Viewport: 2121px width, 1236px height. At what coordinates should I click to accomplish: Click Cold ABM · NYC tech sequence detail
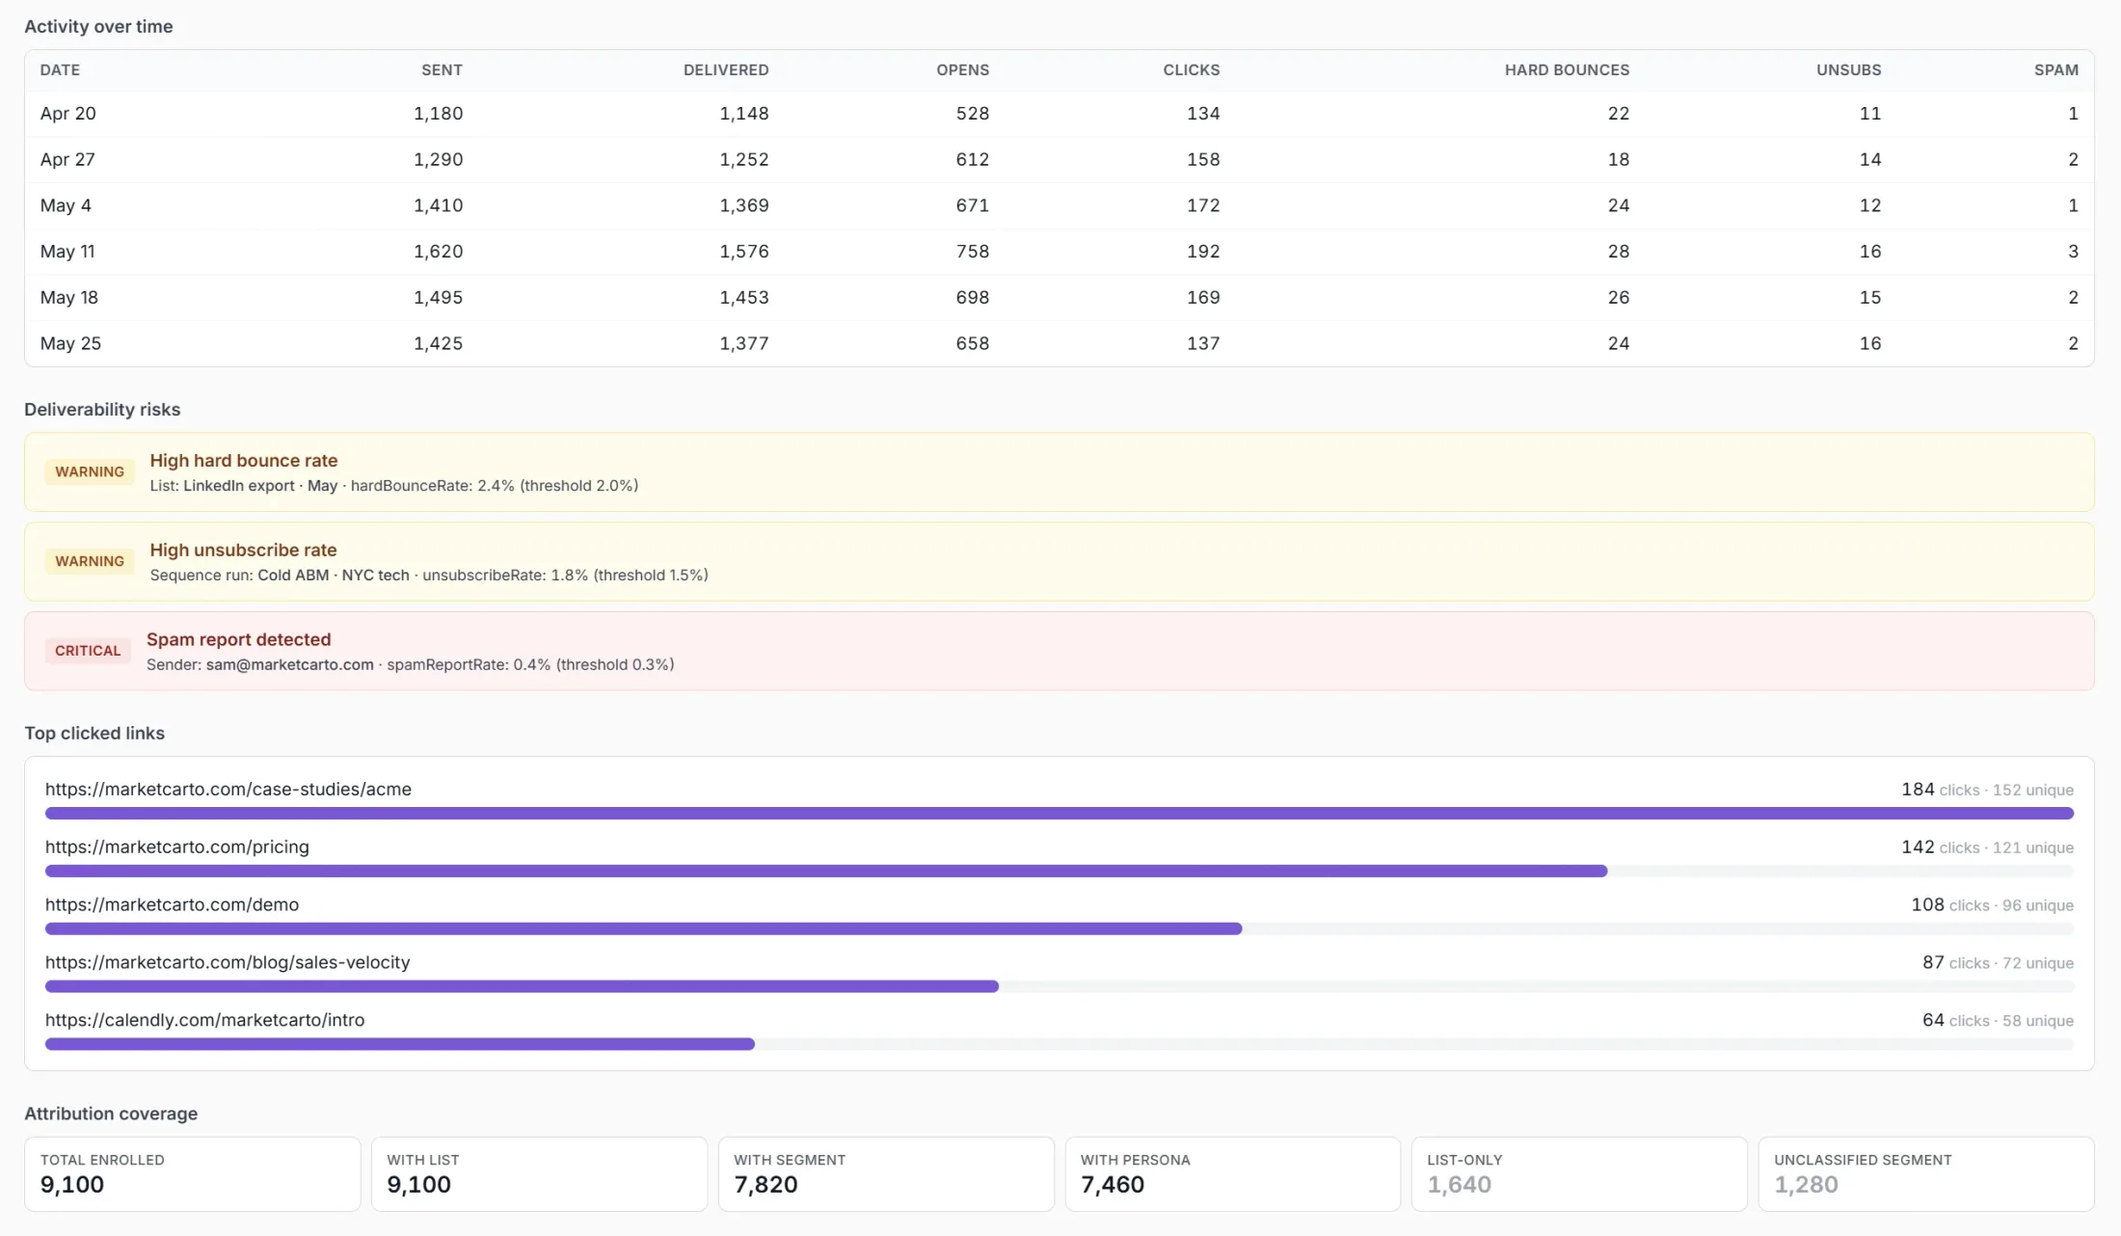pos(334,576)
